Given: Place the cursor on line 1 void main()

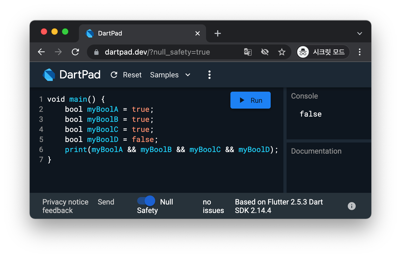Looking at the screenshot, I should pos(76,99).
